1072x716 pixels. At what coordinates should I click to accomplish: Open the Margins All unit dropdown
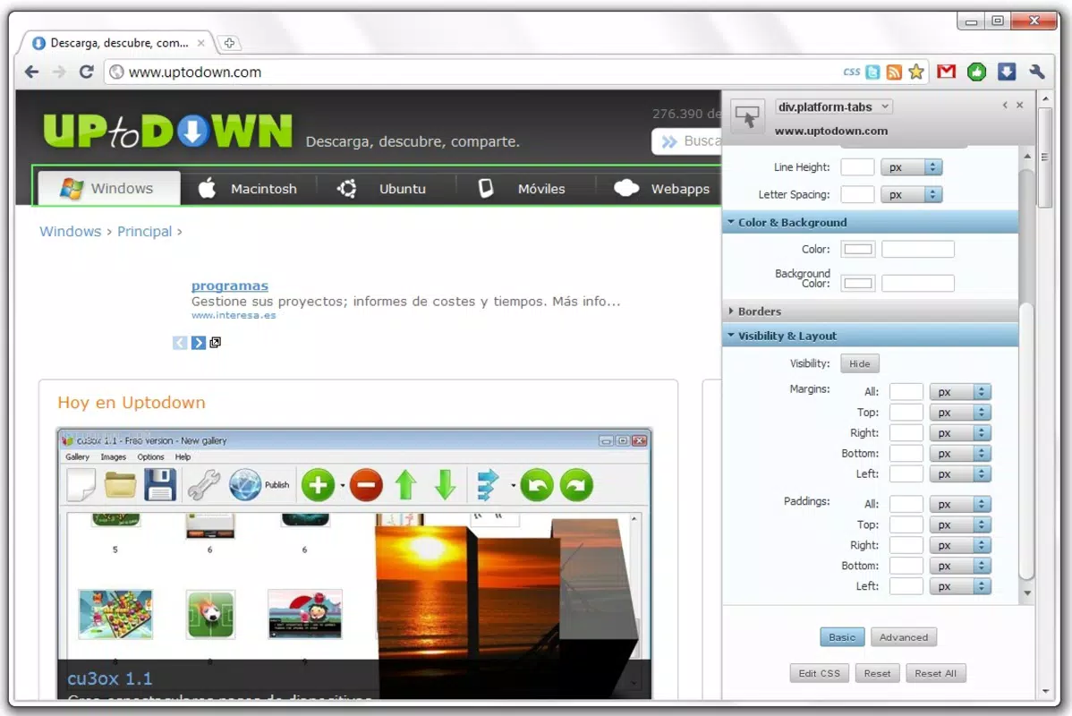click(x=960, y=392)
